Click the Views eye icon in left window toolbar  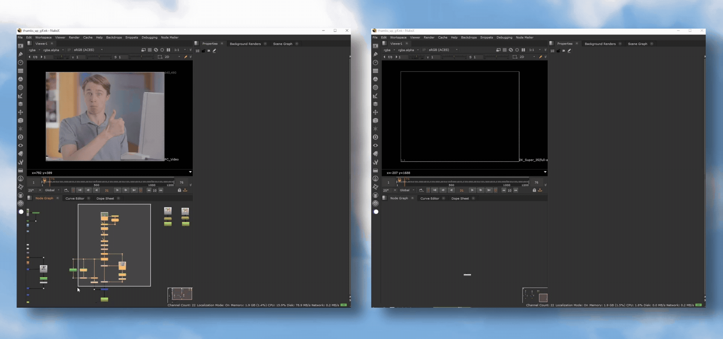[20, 145]
